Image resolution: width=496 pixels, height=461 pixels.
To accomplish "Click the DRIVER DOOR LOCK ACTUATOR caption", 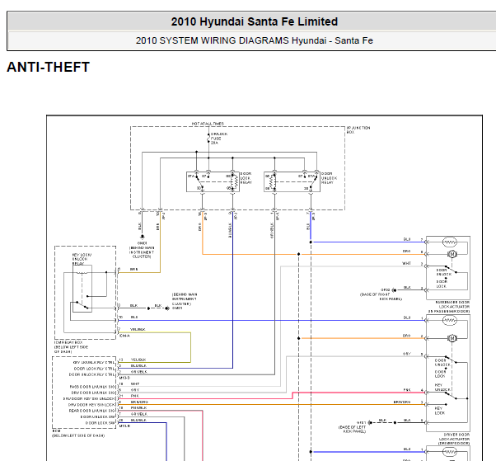I will (454, 440).
